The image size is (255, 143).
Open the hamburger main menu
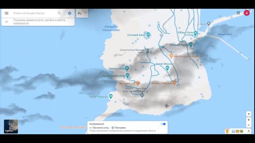point(6,13)
